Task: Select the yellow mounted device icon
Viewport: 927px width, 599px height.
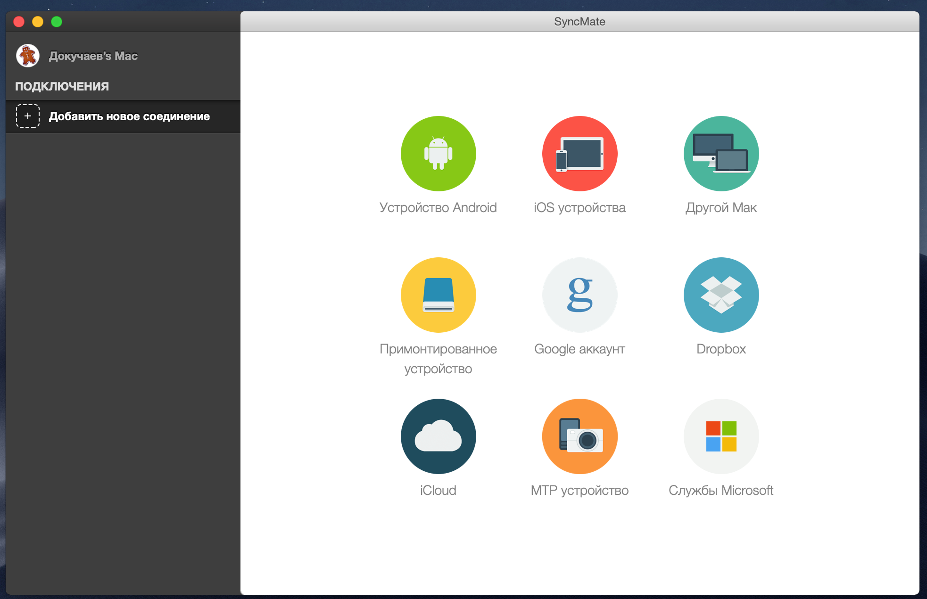Action: (x=438, y=295)
